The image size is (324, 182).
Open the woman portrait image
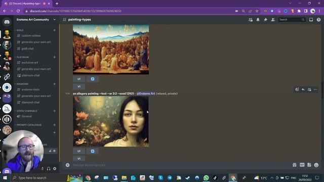(111, 121)
